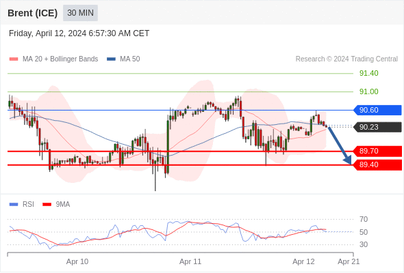This screenshot has width=404, height=273.
Task: Click the Apr 11 date axis label
Action: [x=190, y=261]
